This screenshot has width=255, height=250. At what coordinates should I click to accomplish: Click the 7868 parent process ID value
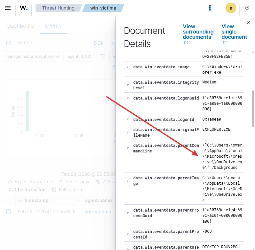[x=207, y=231]
